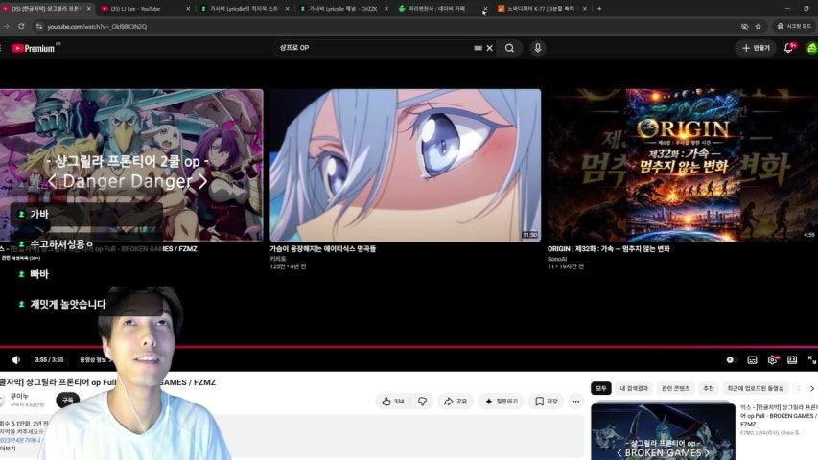The width and height of the screenshot is (818, 460).
Task: Click the eye-slash icon in the address bar
Action: [744, 26]
